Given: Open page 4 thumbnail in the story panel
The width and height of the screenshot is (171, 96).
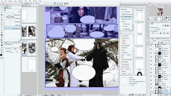Looking at the screenshot, I should [x=32, y=48].
